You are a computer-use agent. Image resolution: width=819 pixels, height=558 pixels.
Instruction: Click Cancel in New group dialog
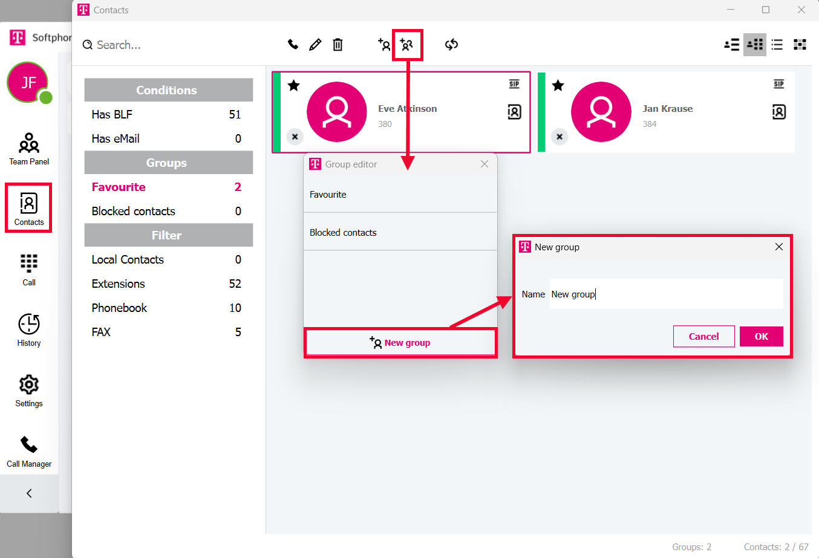[703, 337]
